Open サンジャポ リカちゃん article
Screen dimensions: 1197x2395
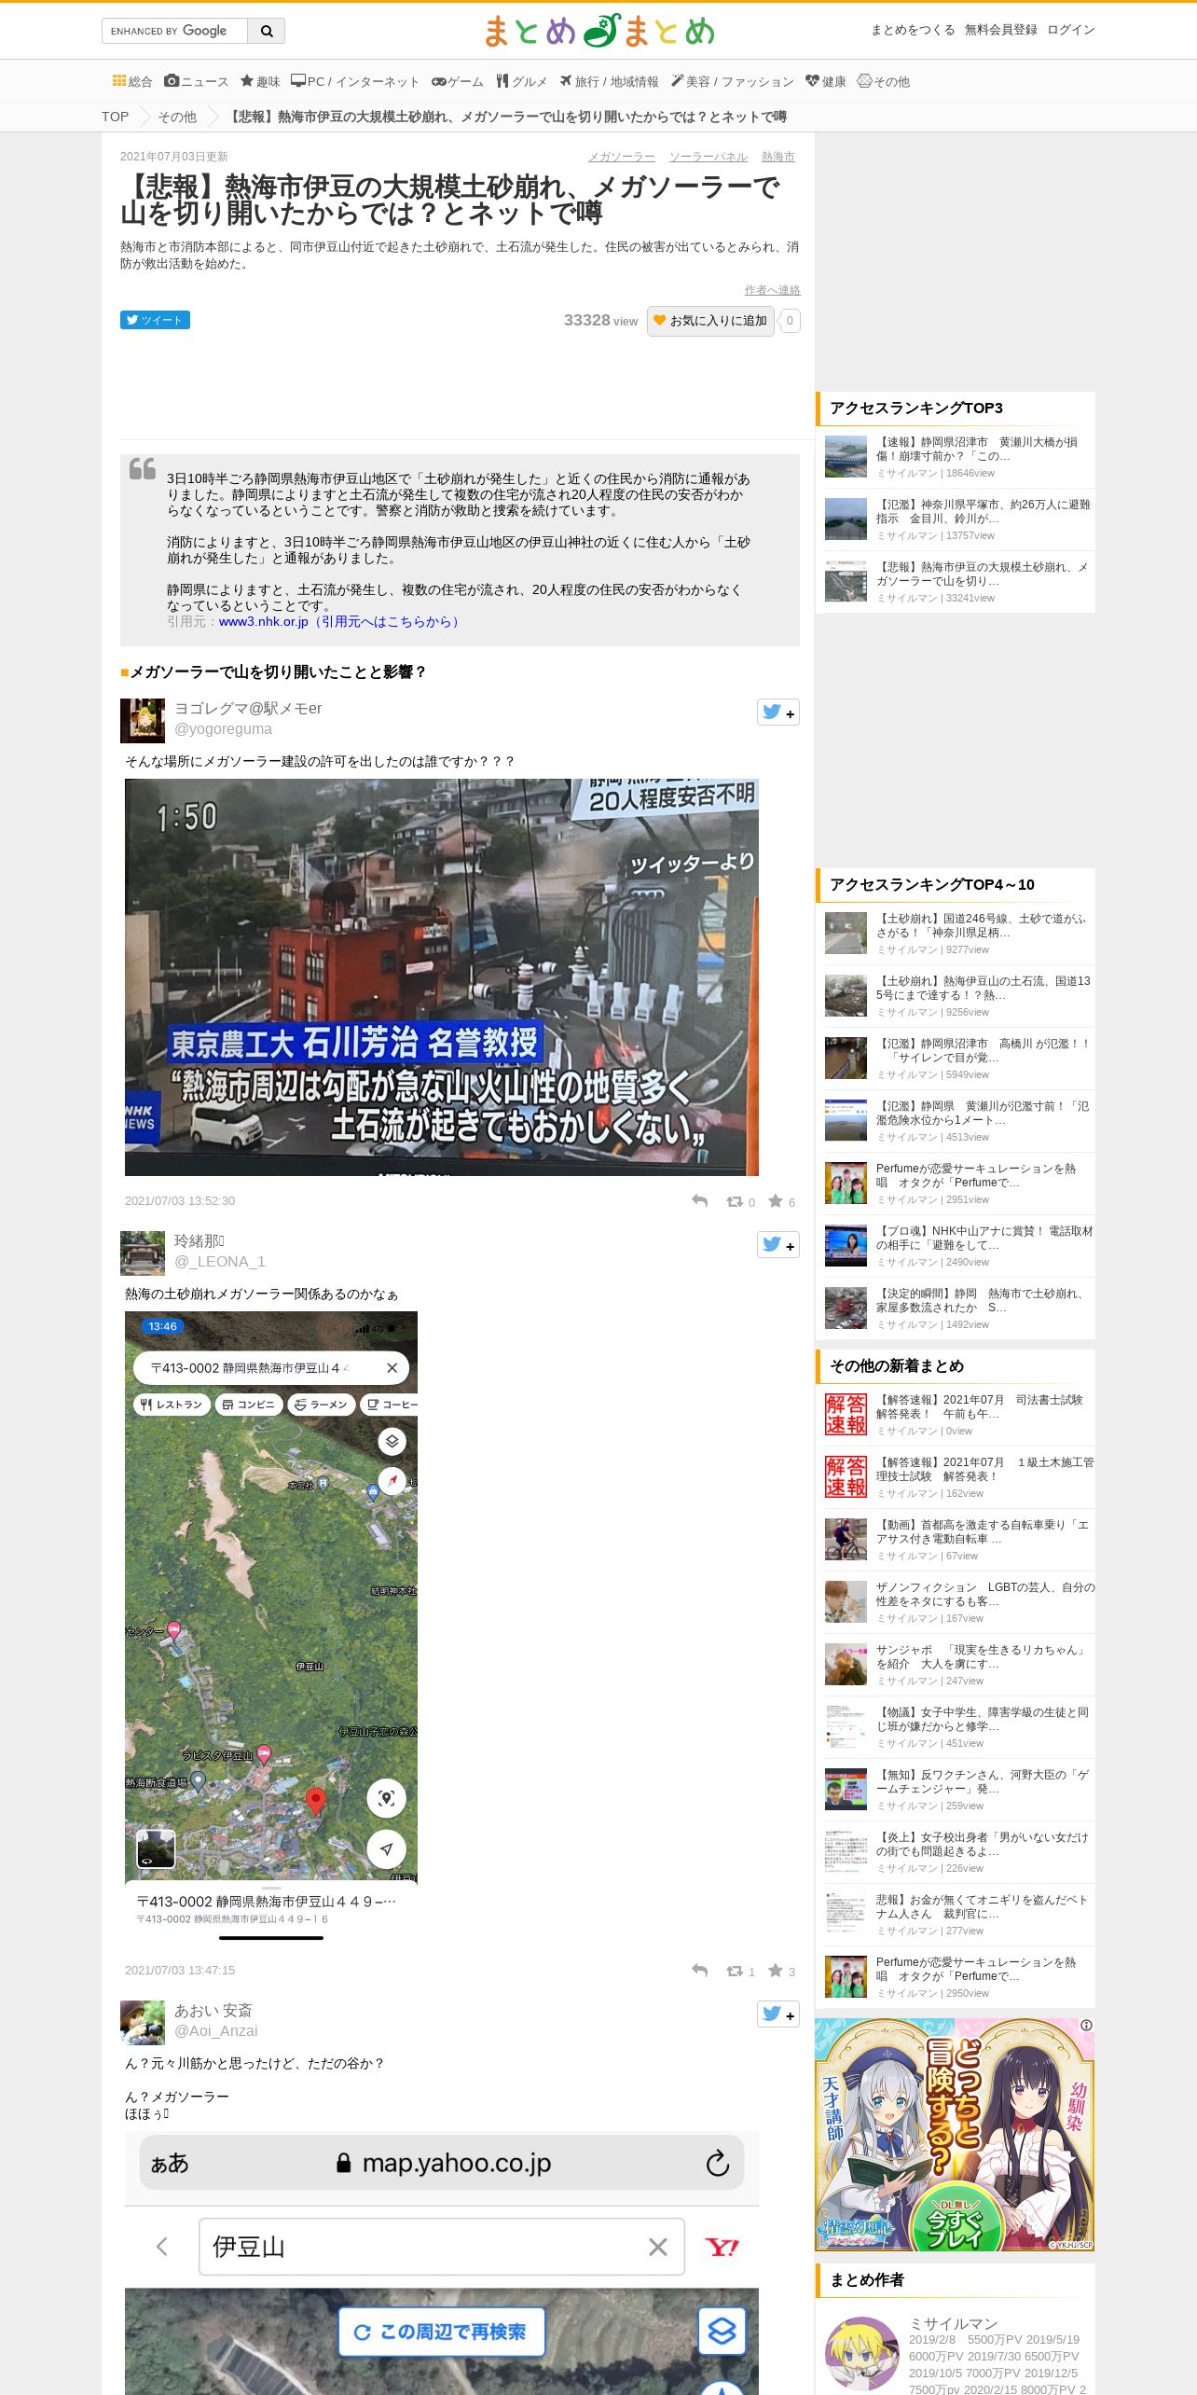point(981,1656)
